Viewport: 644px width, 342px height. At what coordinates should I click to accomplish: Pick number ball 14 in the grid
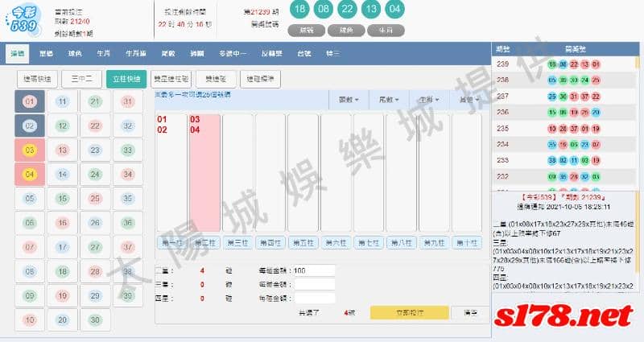tap(63, 174)
